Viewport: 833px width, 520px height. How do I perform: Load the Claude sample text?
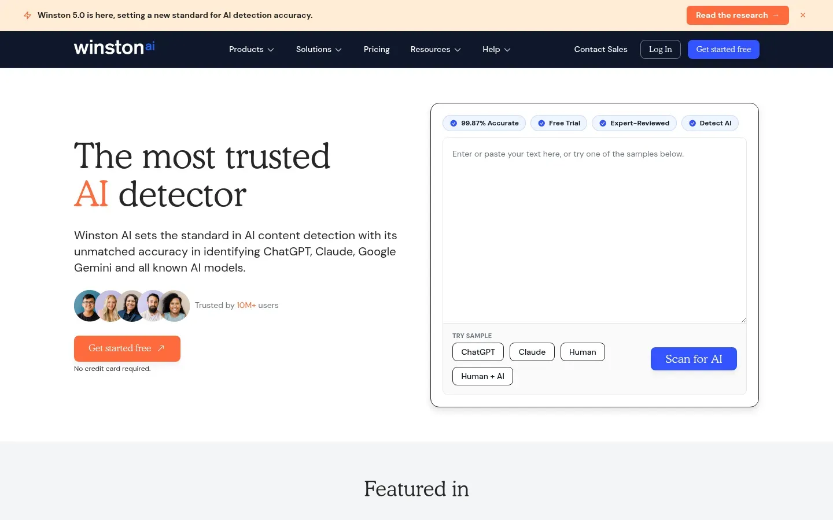532,352
